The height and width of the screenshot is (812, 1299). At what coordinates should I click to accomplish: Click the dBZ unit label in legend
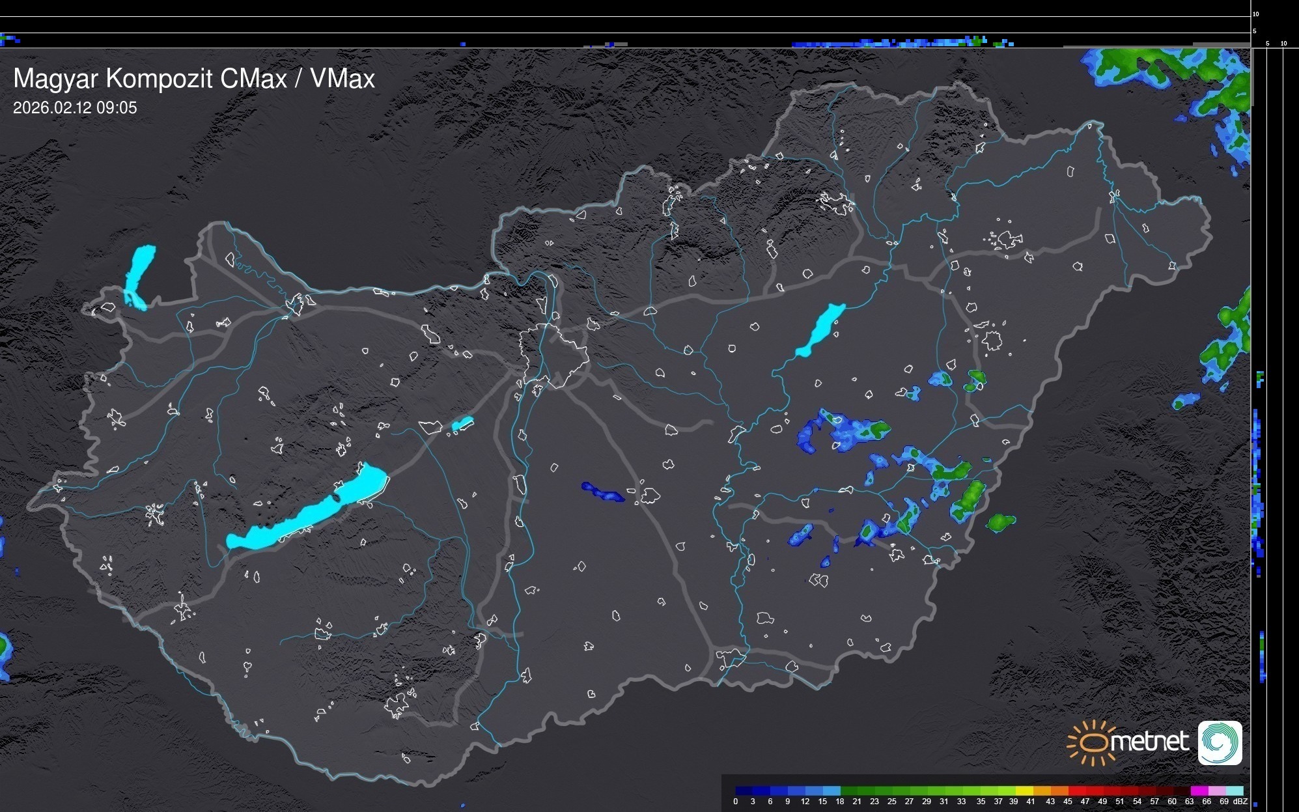[x=1240, y=802]
